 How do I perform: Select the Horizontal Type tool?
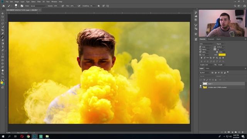tap(3, 47)
